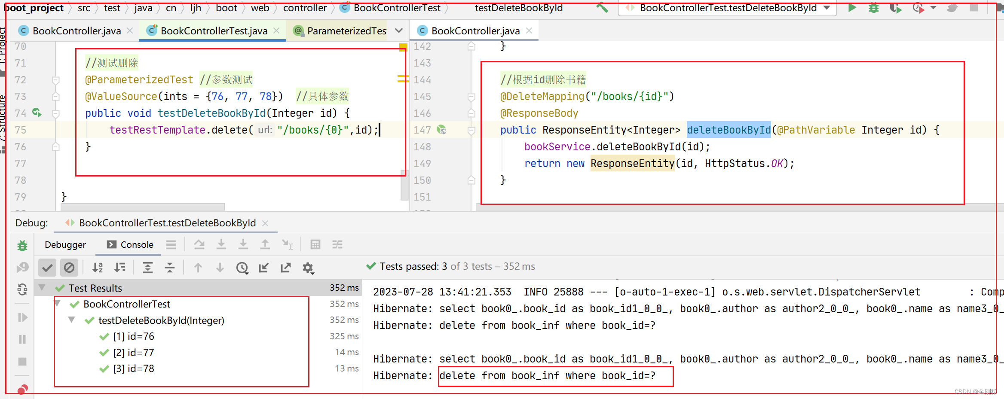Click the left editor's vertical scrollbar thumb
This screenshot has height=399, width=1004.
pyautogui.click(x=404, y=185)
